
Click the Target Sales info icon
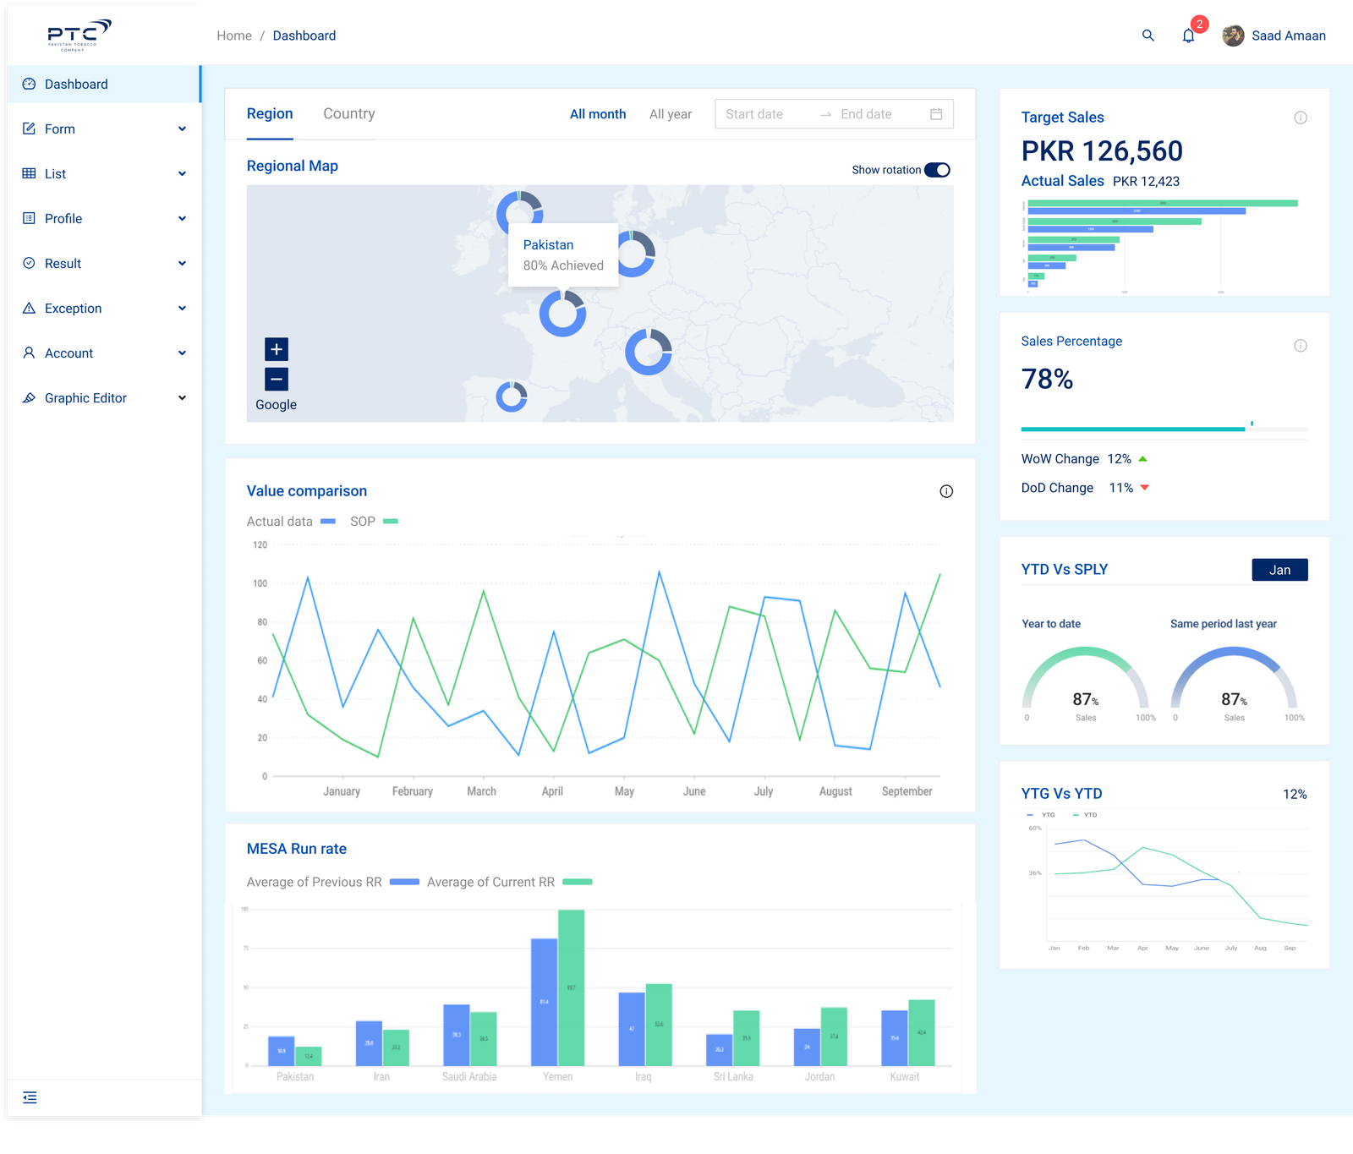coord(1301,118)
